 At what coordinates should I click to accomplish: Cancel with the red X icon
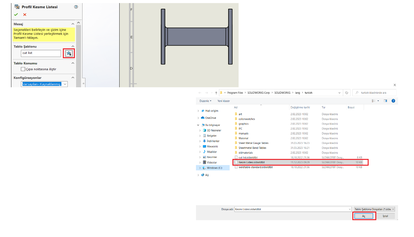click(x=25, y=14)
